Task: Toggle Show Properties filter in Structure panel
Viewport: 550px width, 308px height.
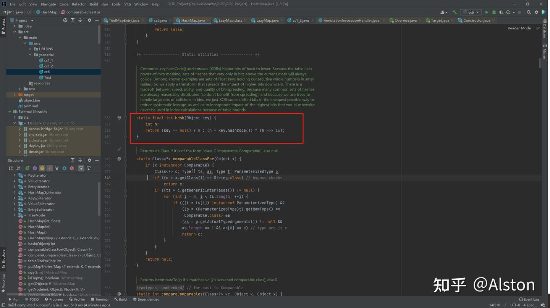Action: pyautogui.click(x=35, y=168)
